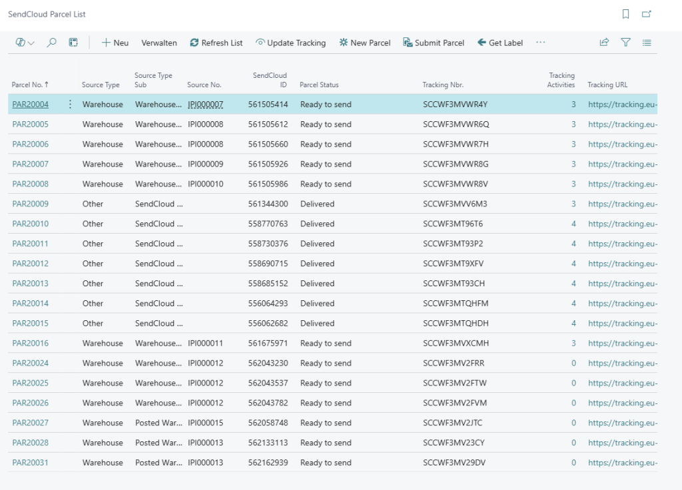
Task: Expand the view mode dropdown at toolbar left
Action: click(x=25, y=43)
